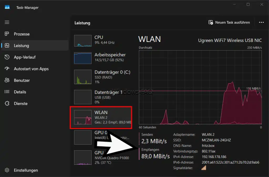The image size is (269, 177).
Task: Maximize the Task-Manager window
Action: pyautogui.click(x=248, y=4)
